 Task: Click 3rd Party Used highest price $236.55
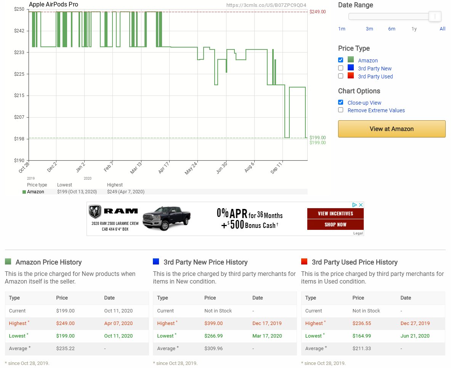[x=361, y=323]
